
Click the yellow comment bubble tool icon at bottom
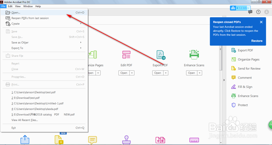tap(92, 140)
